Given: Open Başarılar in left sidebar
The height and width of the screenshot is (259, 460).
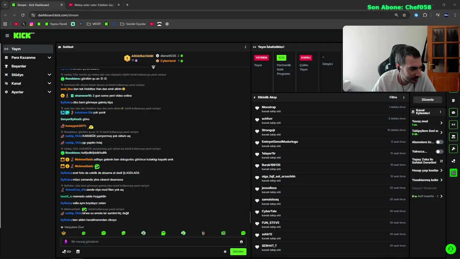Looking at the screenshot, I should coord(28,66).
